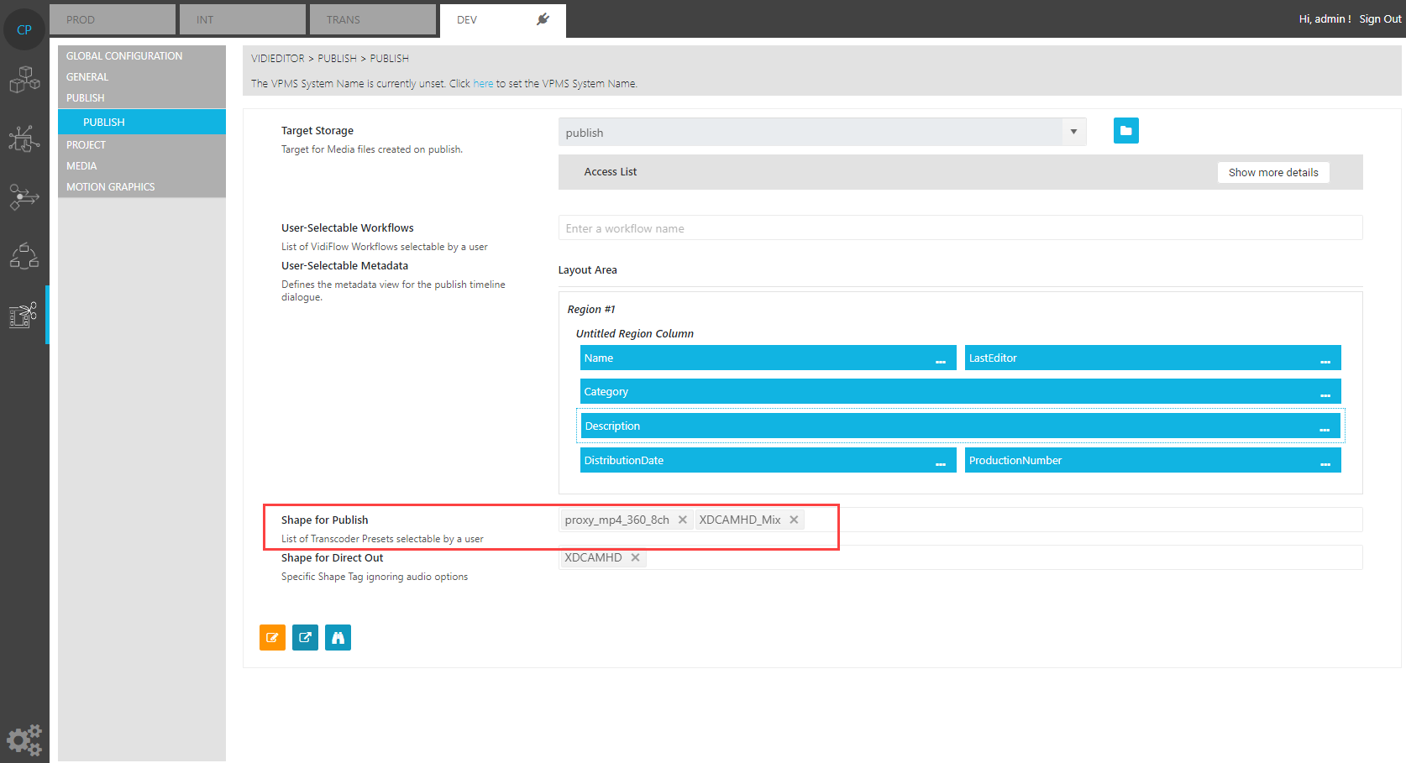Click the plug icon on DEV tab
This screenshot has width=1406, height=763.
[543, 19]
